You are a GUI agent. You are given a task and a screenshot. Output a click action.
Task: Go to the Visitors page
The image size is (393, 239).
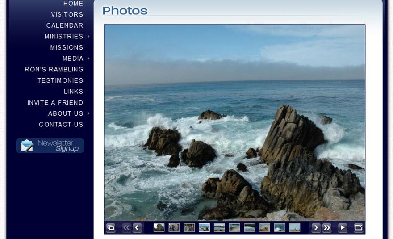pos(67,14)
